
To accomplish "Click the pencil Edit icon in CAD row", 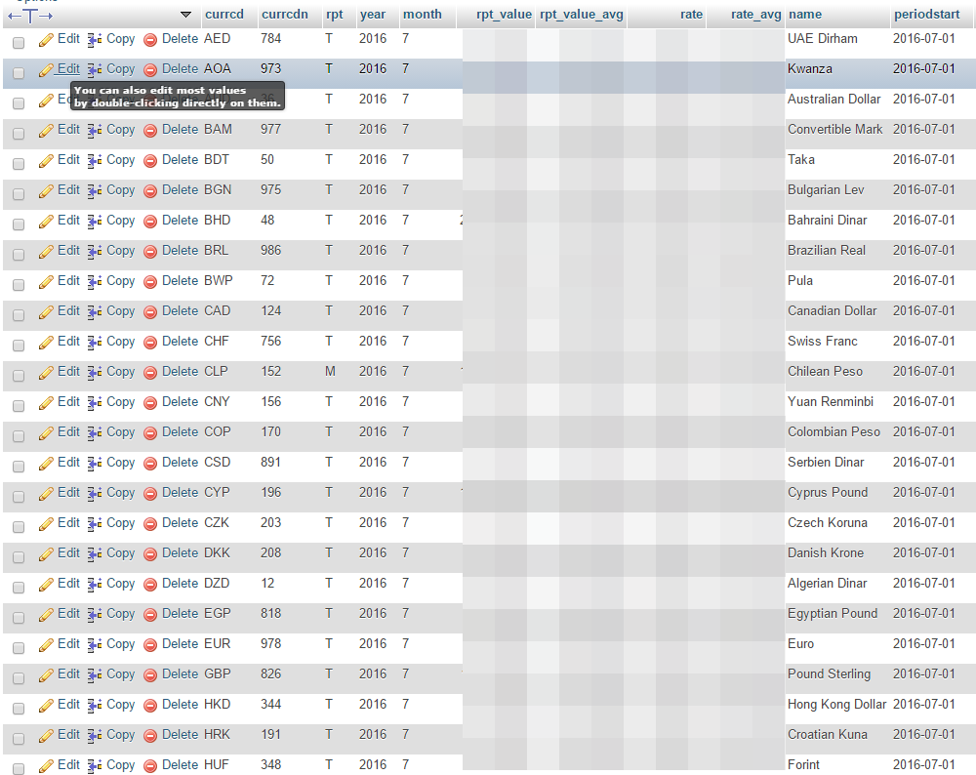I will (x=46, y=312).
